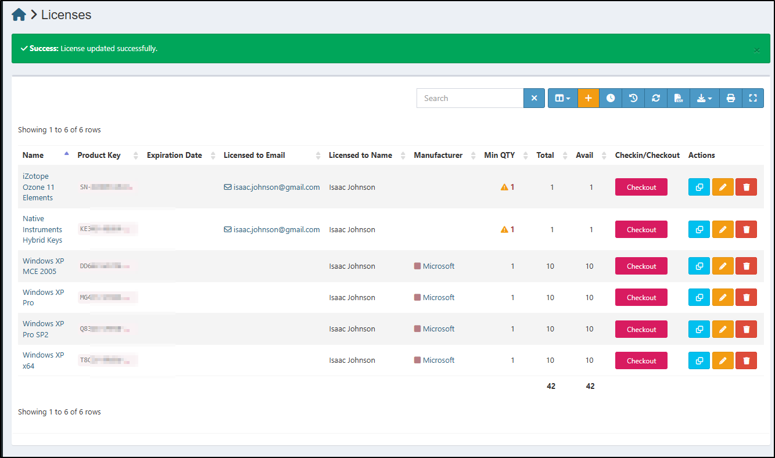Screen dimensions: 775x458
Task: Refresh the licenses table
Action: [x=656, y=98]
